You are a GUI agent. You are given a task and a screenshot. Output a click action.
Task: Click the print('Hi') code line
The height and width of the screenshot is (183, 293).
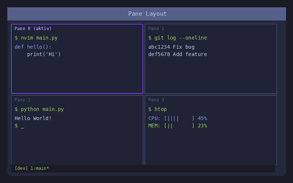pyautogui.click(x=44, y=54)
